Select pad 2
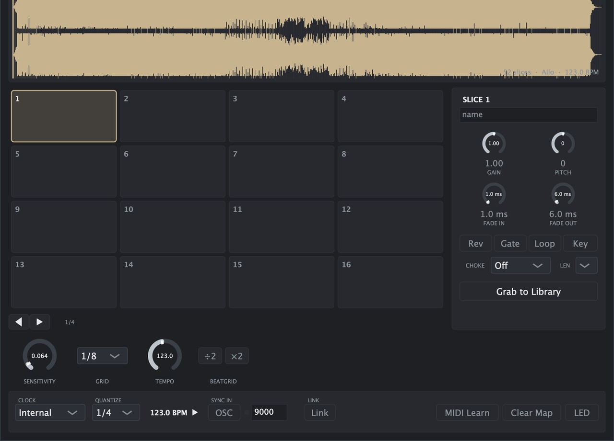 (x=173, y=116)
